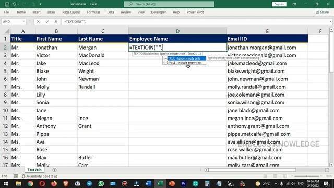Viewport: 334px width, 188px height.
Task: Click Accessibility: Good to go status
Action: (x=40, y=176)
